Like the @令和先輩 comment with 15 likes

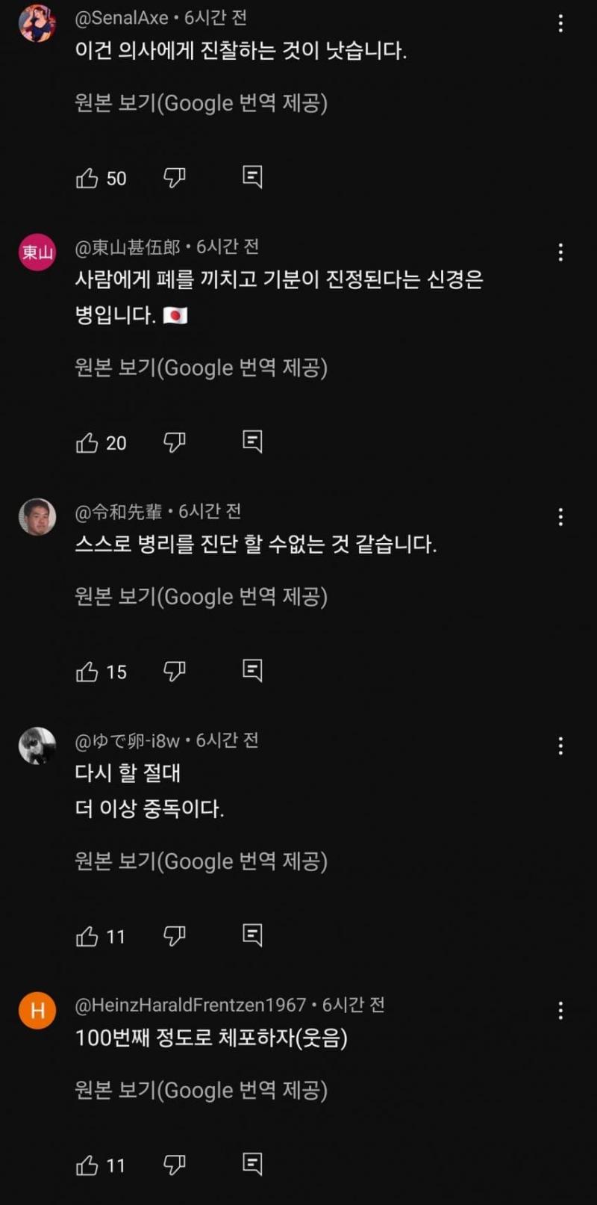[87, 672]
